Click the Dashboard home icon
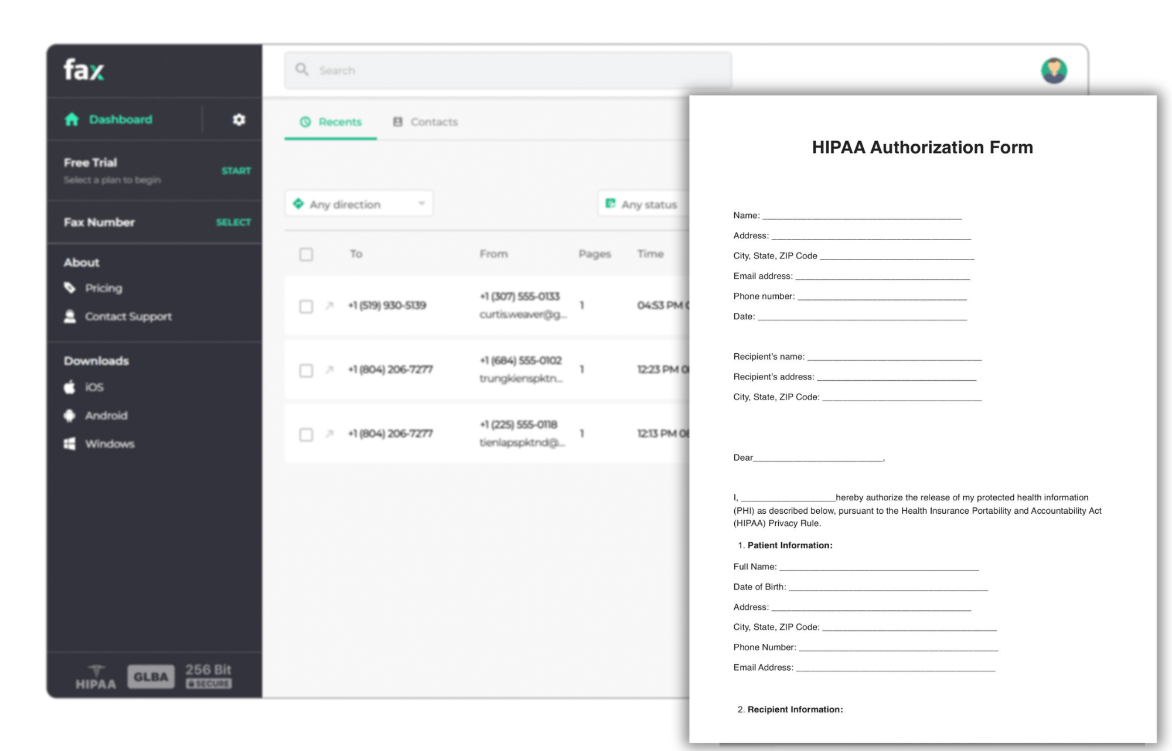Image resolution: width=1172 pixels, height=751 pixels. tap(72, 119)
